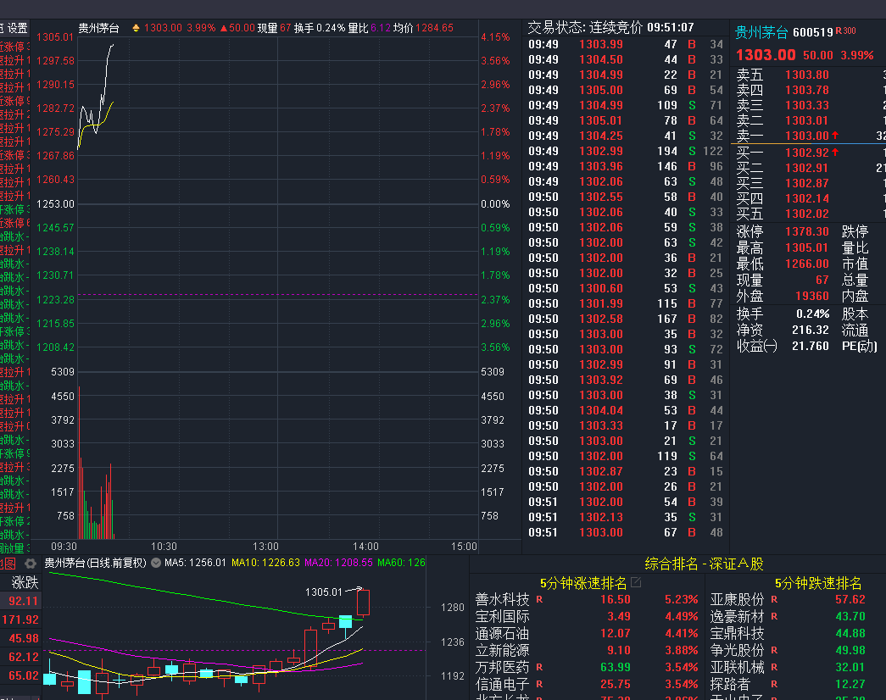Expand the 日线.前复权 chart period dropdown arrow
Image resolution: width=886 pixels, height=700 pixels.
pyautogui.click(x=156, y=563)
